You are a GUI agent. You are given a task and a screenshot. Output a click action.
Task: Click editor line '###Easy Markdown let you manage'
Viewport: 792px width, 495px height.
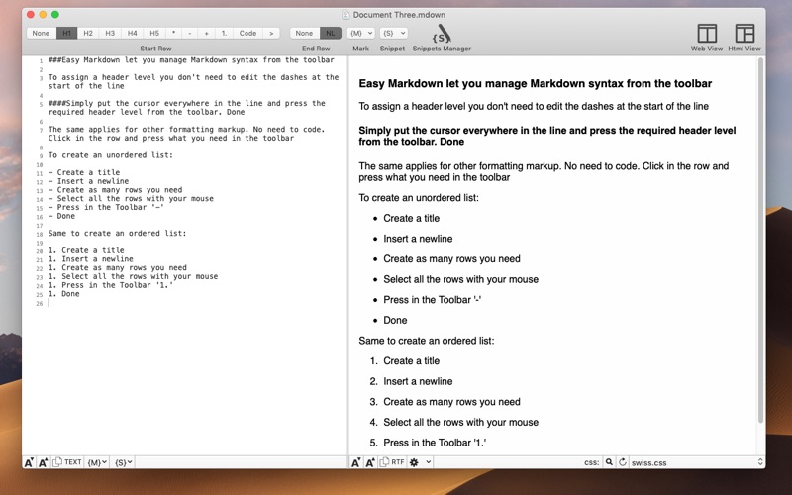click(191, 60)
